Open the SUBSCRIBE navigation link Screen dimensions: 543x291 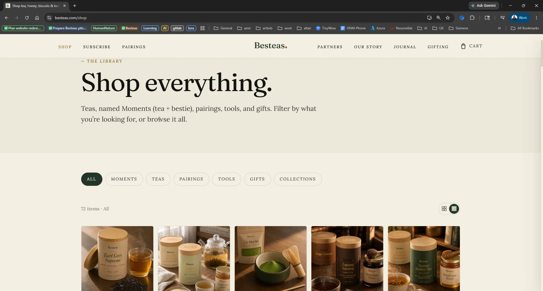(x=97, y=47)
